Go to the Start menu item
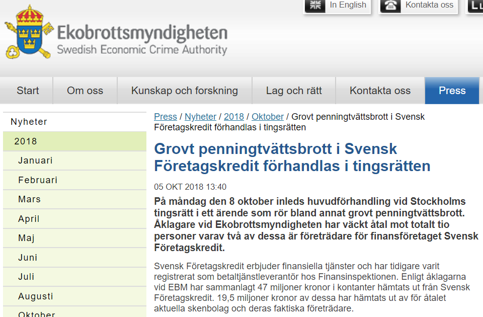 (x=28, y=91)
